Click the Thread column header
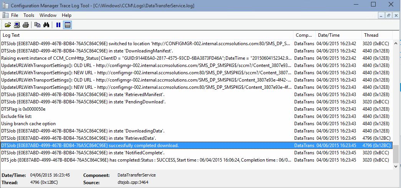The image size is (401, 188). [x=376, y=35]
